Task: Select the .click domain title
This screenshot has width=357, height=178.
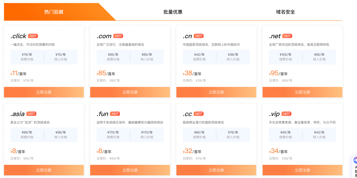Action: [x=19, y=36]
